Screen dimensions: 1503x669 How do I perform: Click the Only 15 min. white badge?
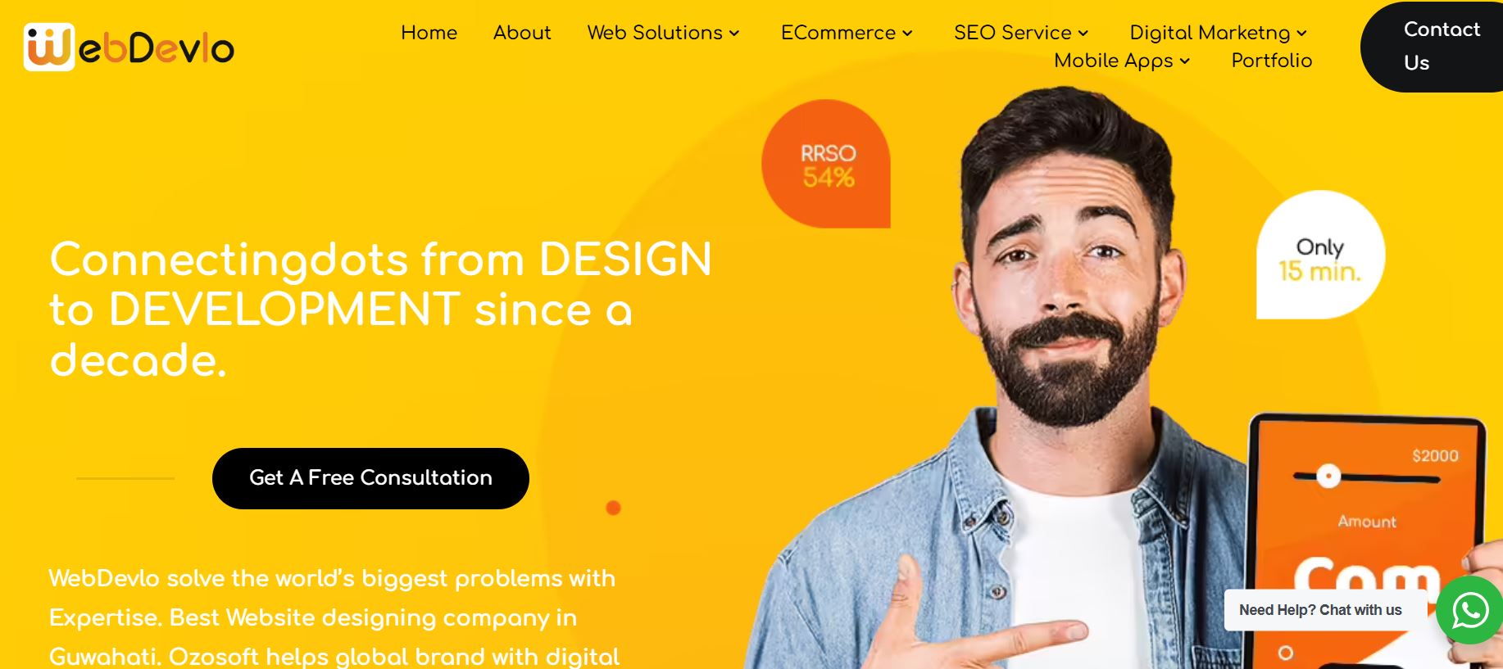(1320, 255)
